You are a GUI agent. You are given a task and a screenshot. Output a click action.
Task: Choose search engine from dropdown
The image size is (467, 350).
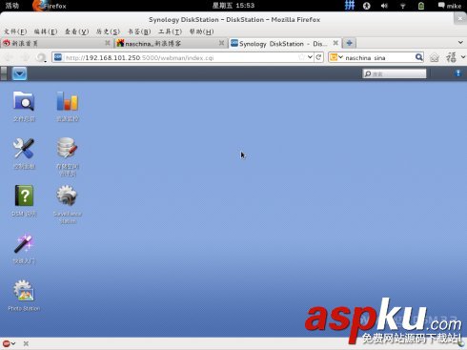pyautogui.click(x=336, y=57)
